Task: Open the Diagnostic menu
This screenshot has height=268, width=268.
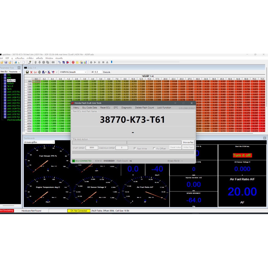Action: (126, 108)
